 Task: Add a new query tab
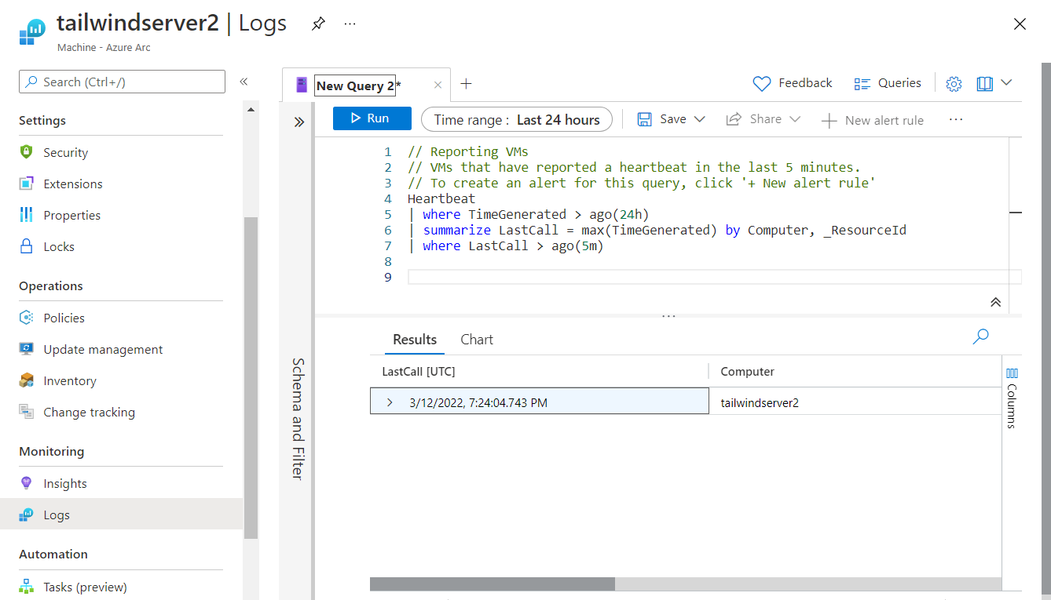pos(466,83)
